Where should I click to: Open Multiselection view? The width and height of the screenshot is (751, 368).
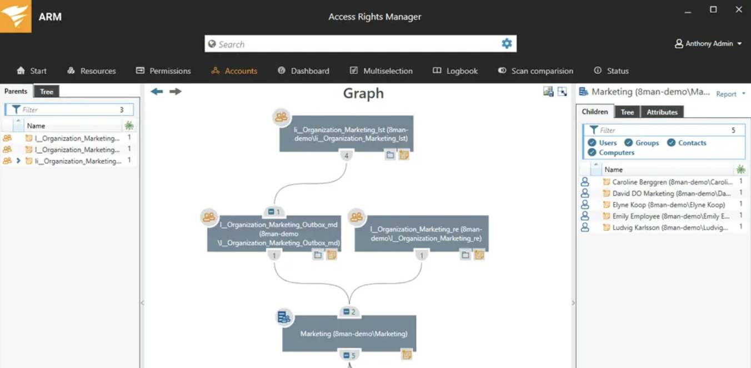[381, 71]
